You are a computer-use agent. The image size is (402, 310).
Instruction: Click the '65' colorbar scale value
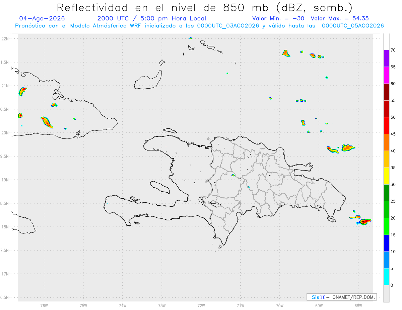tap(393, 67)
